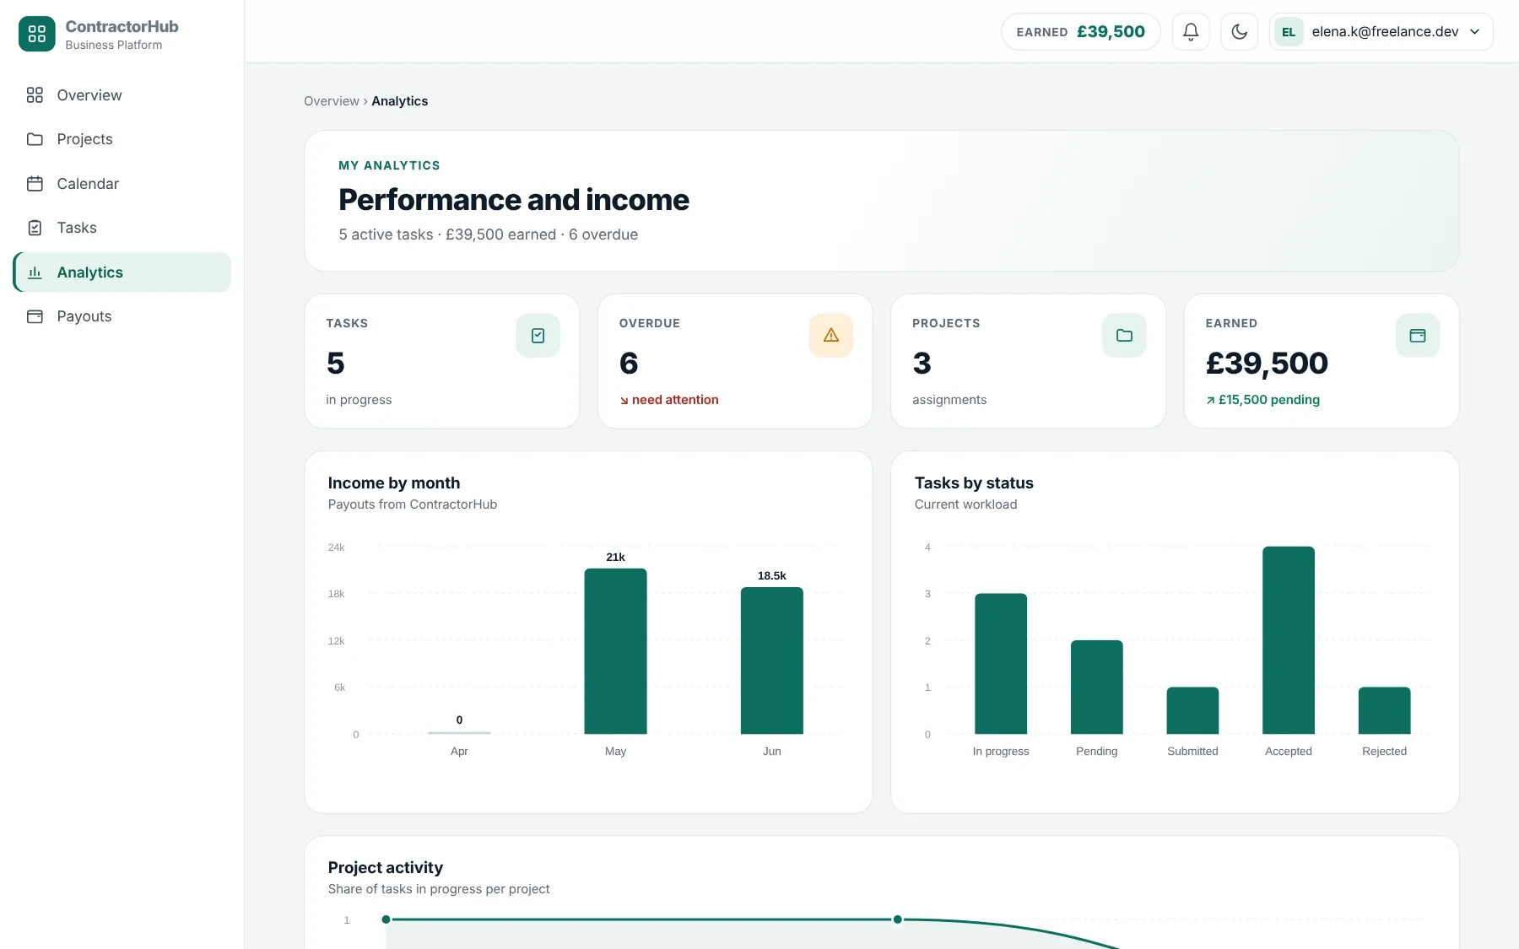Click the May income bar
This screenshot has height=949, width=1519.
(615, 651)
